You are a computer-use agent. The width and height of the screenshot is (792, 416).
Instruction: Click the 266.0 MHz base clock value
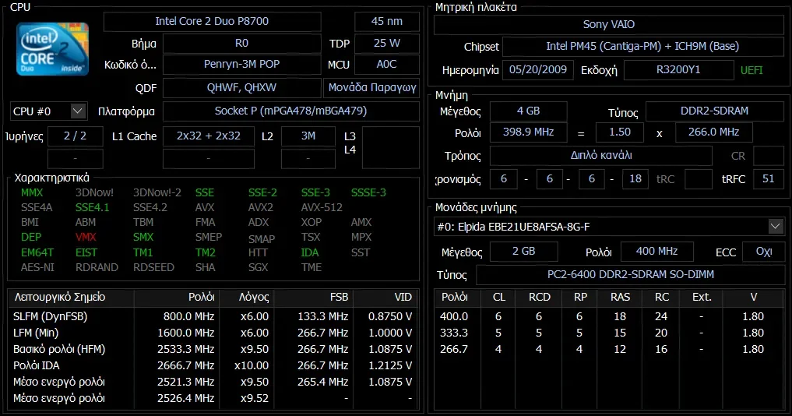coord(713,132)
